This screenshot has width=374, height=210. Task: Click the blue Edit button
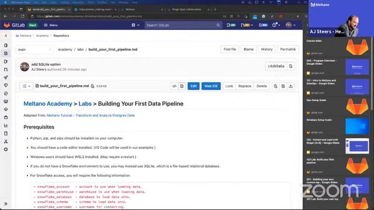(193, 86)
